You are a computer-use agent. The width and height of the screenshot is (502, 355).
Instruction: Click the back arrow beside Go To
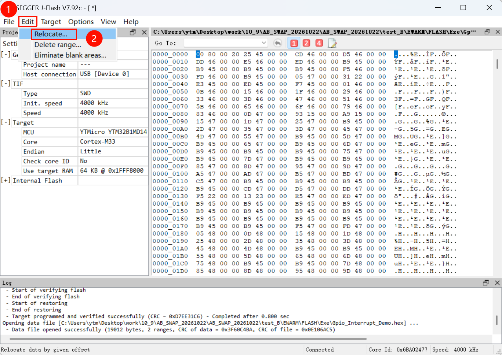(278, 43)
